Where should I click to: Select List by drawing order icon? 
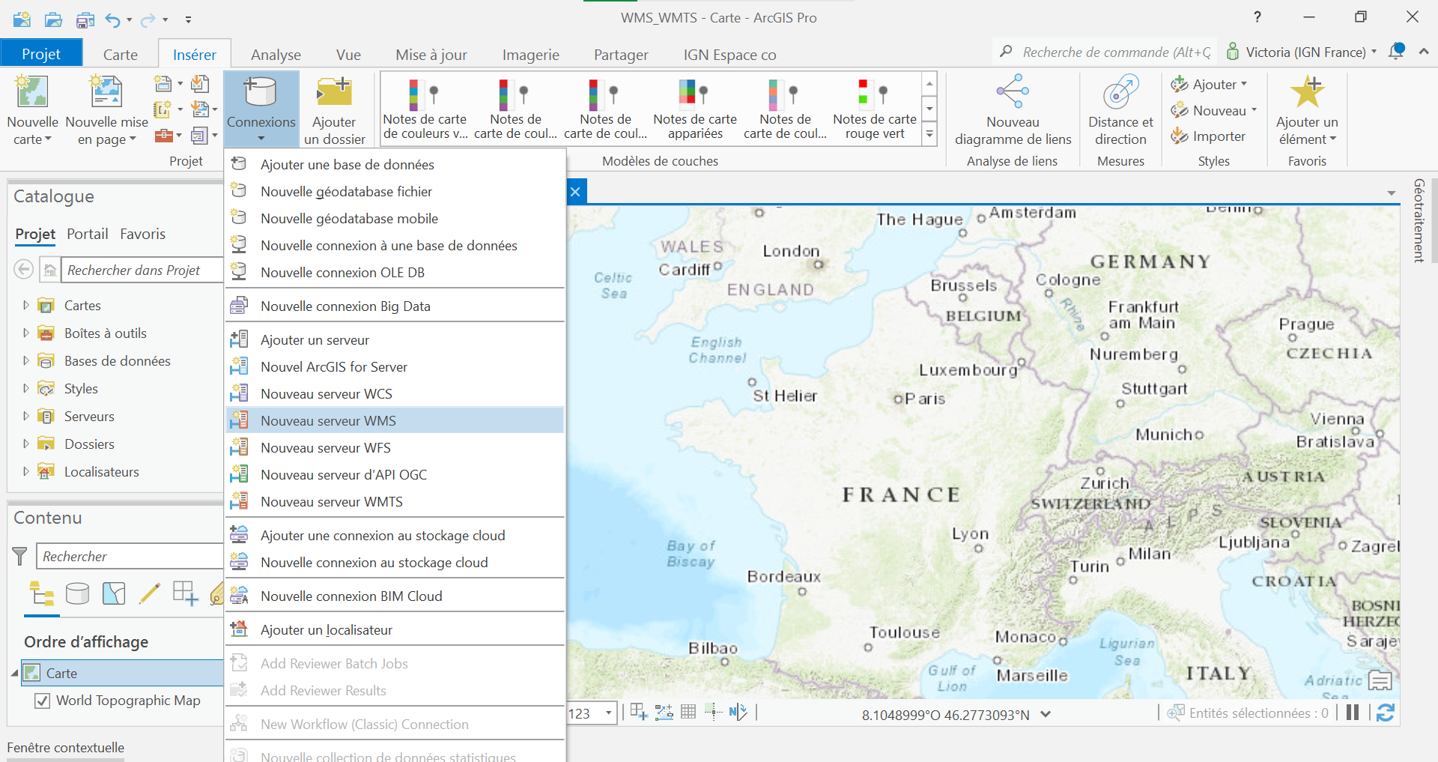point(41,594)
